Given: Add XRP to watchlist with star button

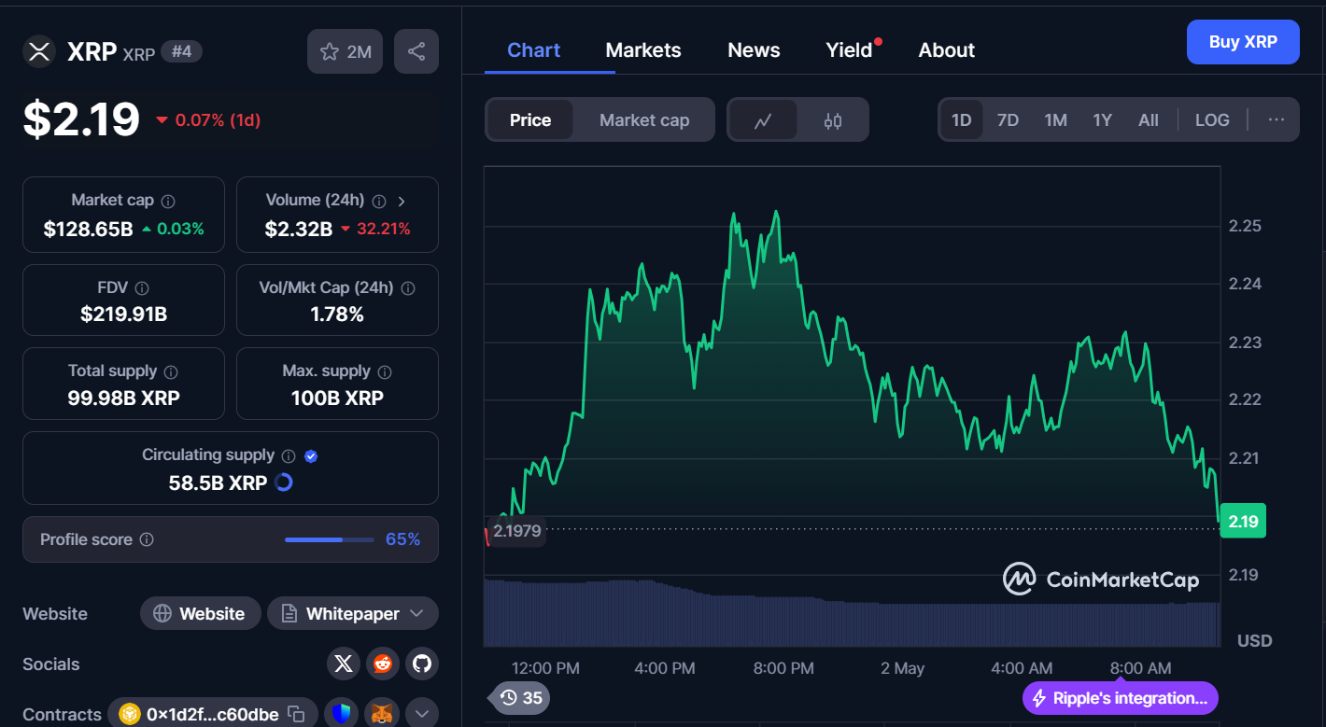Looking at the screenshot, I should click(346, 51).
